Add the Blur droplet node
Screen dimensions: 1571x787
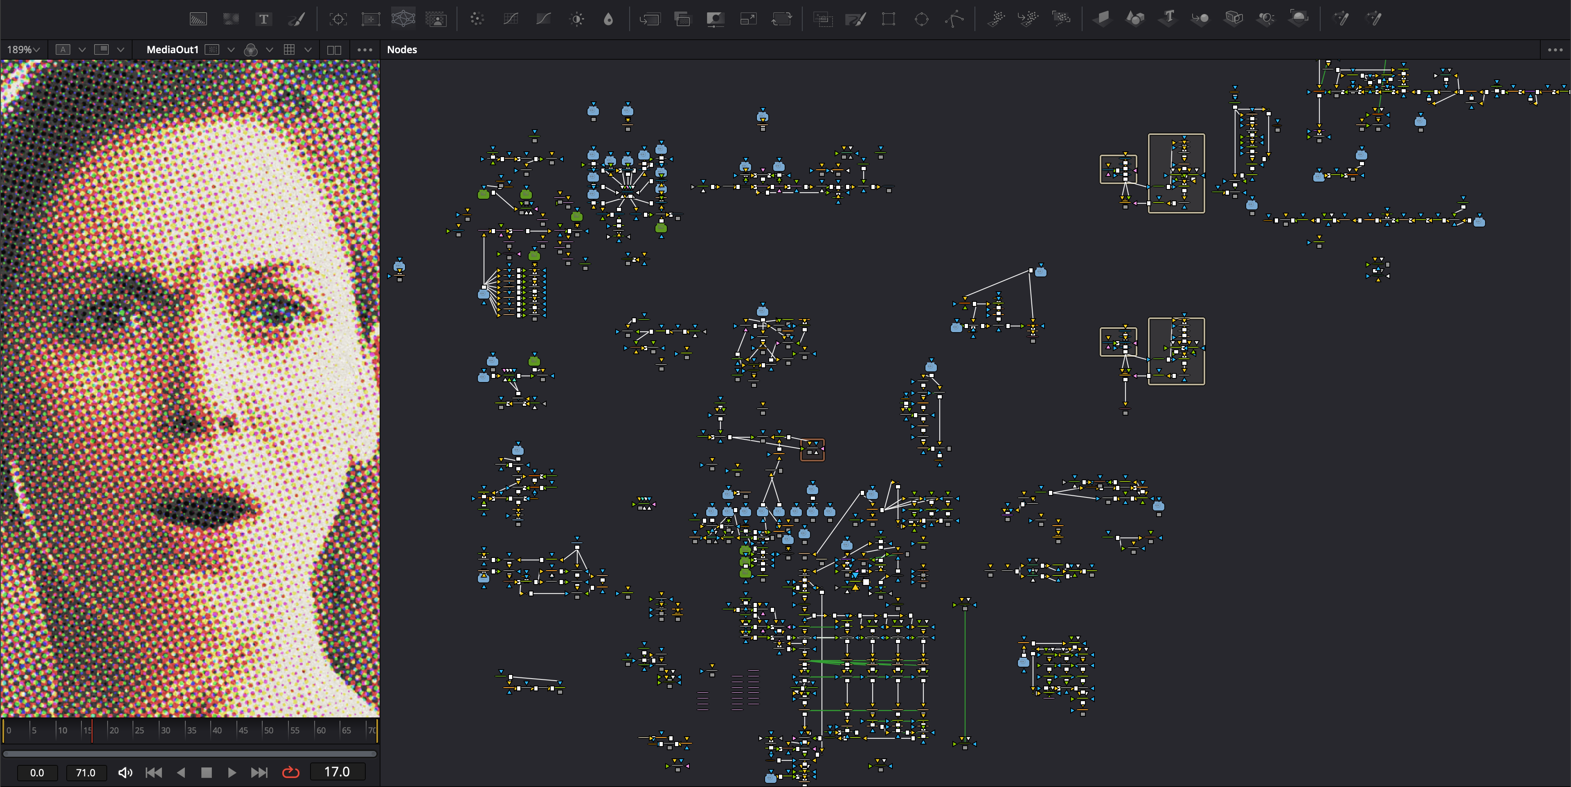click(x=608, y=19)
